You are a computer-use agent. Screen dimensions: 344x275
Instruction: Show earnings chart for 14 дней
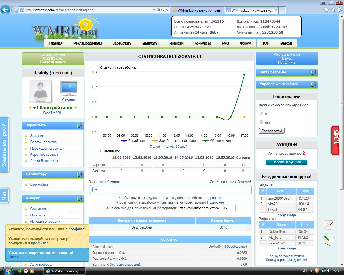coord(168,146)
